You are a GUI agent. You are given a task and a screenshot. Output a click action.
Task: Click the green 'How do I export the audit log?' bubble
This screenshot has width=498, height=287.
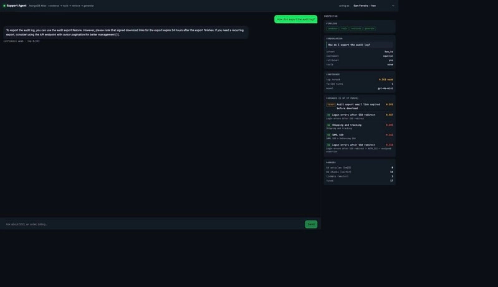click(x=295, y=19)
